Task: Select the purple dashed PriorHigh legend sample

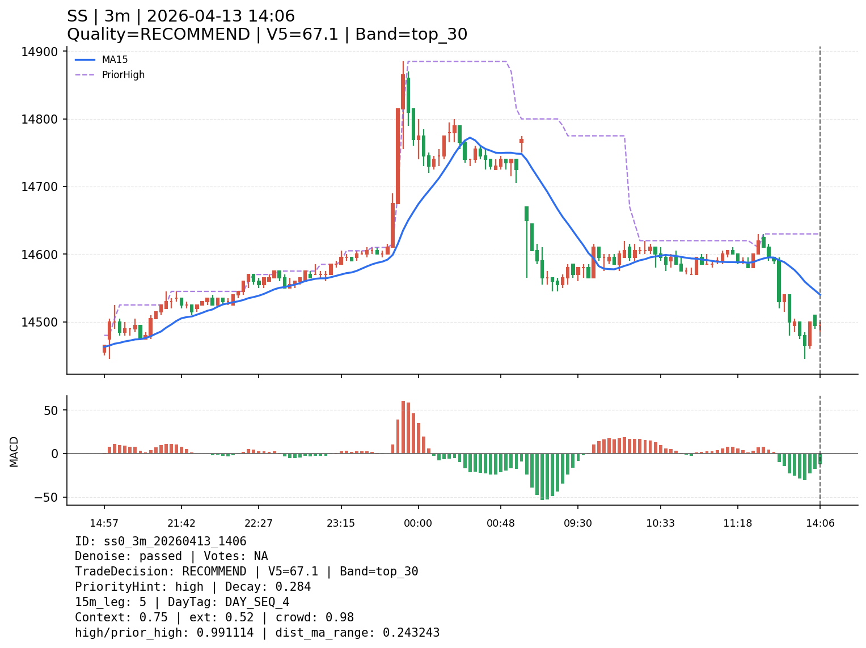Action: (85, 75)
